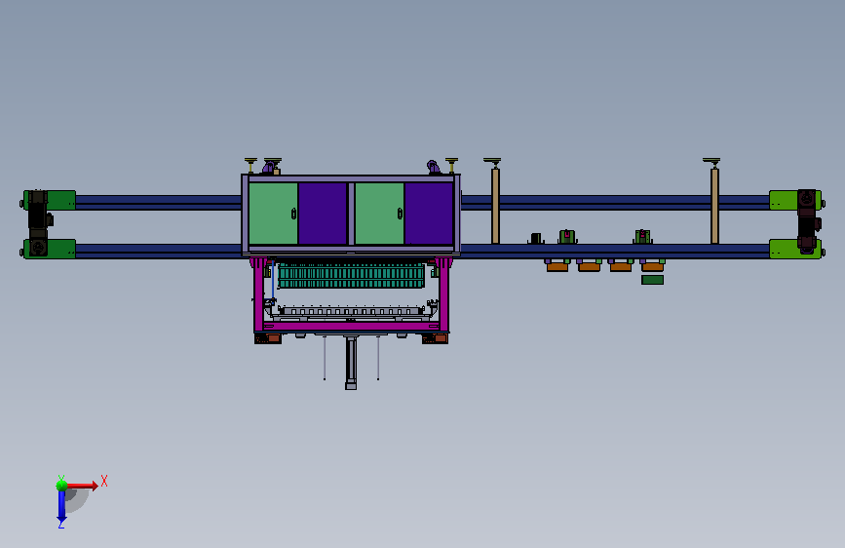Image resolution: width=845 pixels, height=548 pixels.
Task: Pick the dark motor on the right rail end
Action: coord(808,221)
